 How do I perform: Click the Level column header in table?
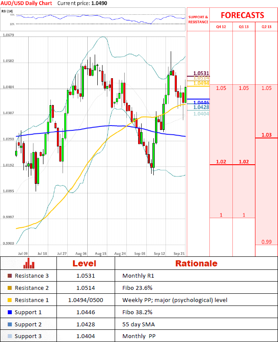pos(86,263)
